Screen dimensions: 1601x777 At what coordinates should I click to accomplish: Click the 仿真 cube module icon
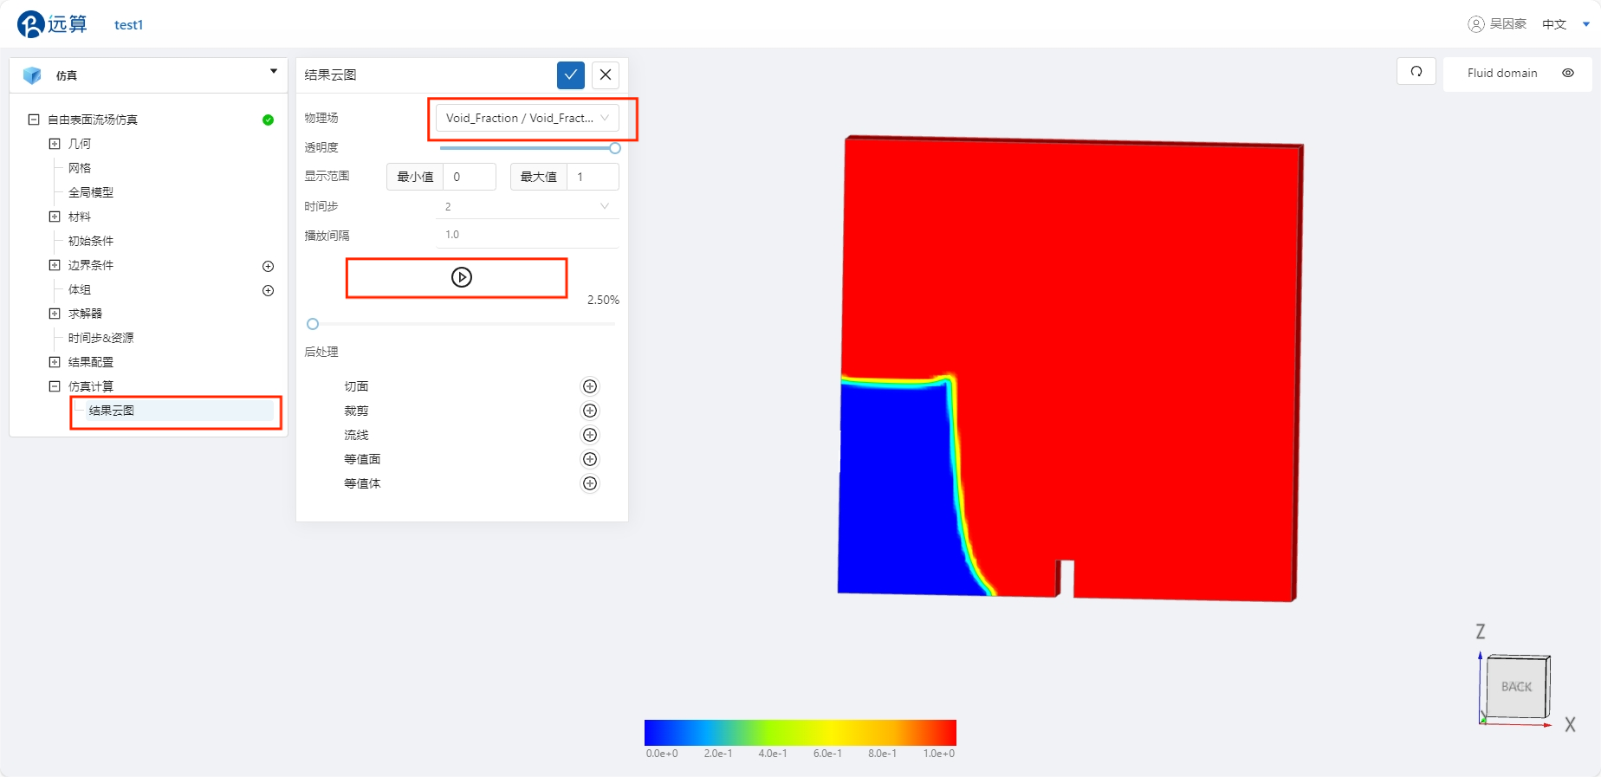(32, 75)
